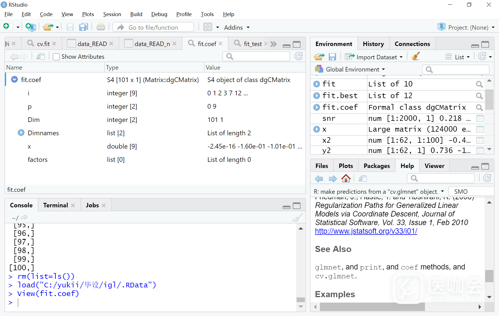Screen dimensions: 499x316
Task: Click the Save All documents icon
Action: [x=83, y=27]
